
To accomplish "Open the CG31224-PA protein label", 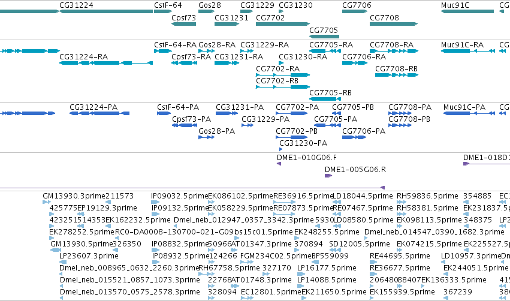I will point(93,107).
